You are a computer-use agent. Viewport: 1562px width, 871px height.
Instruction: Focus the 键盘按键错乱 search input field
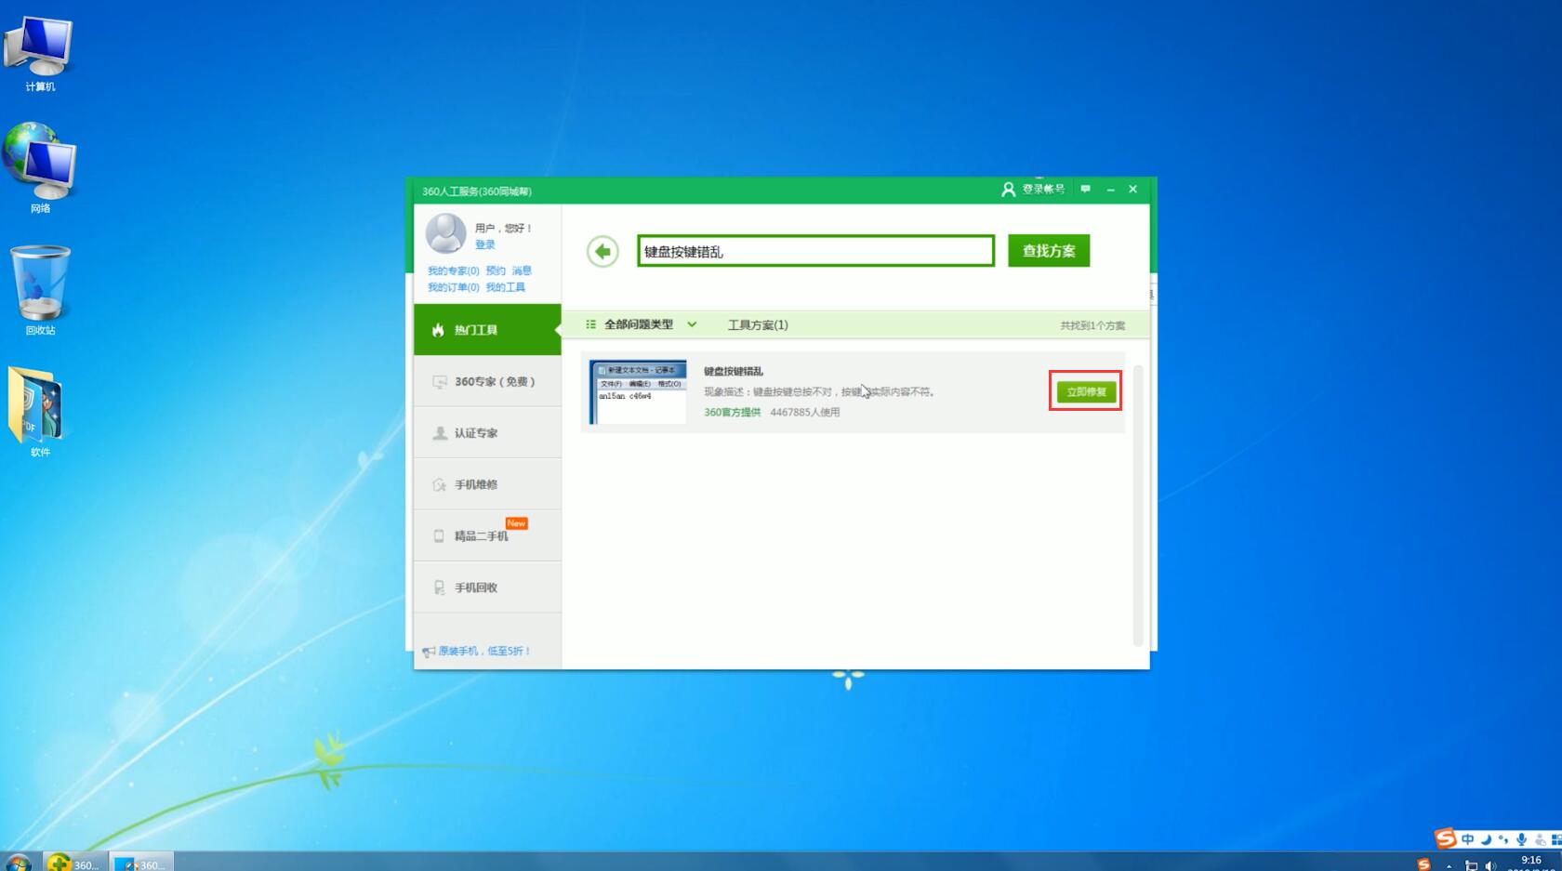tap(815, 251)
